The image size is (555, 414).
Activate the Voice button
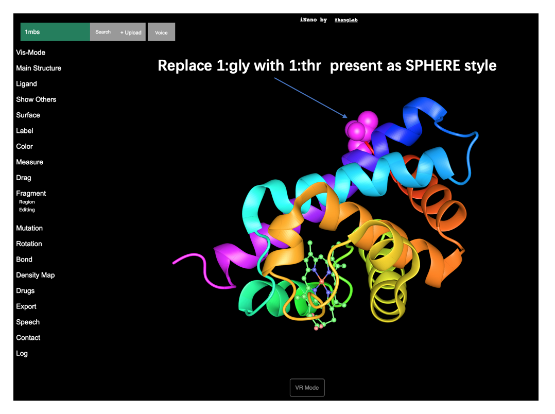point(161,32)
